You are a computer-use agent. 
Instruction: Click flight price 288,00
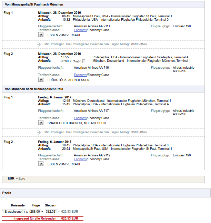tap(35, 212)
